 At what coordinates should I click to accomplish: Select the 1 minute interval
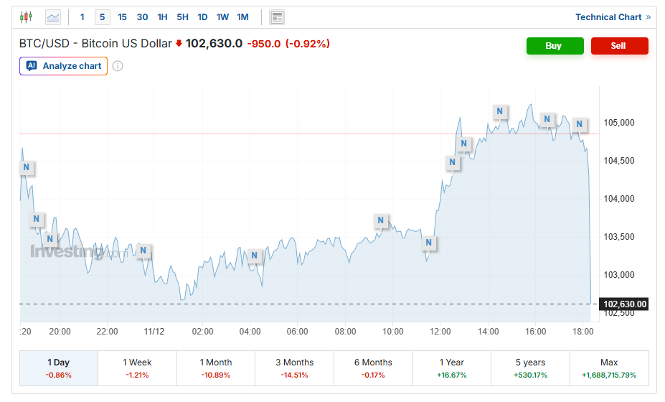(x=82, y=17)
